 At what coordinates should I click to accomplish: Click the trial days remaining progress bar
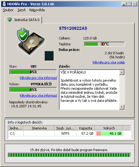point(69,155)
